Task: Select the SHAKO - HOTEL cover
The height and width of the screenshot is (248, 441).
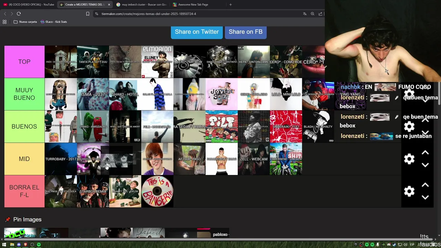Action: pyautogui.click(x=125, y=94)
